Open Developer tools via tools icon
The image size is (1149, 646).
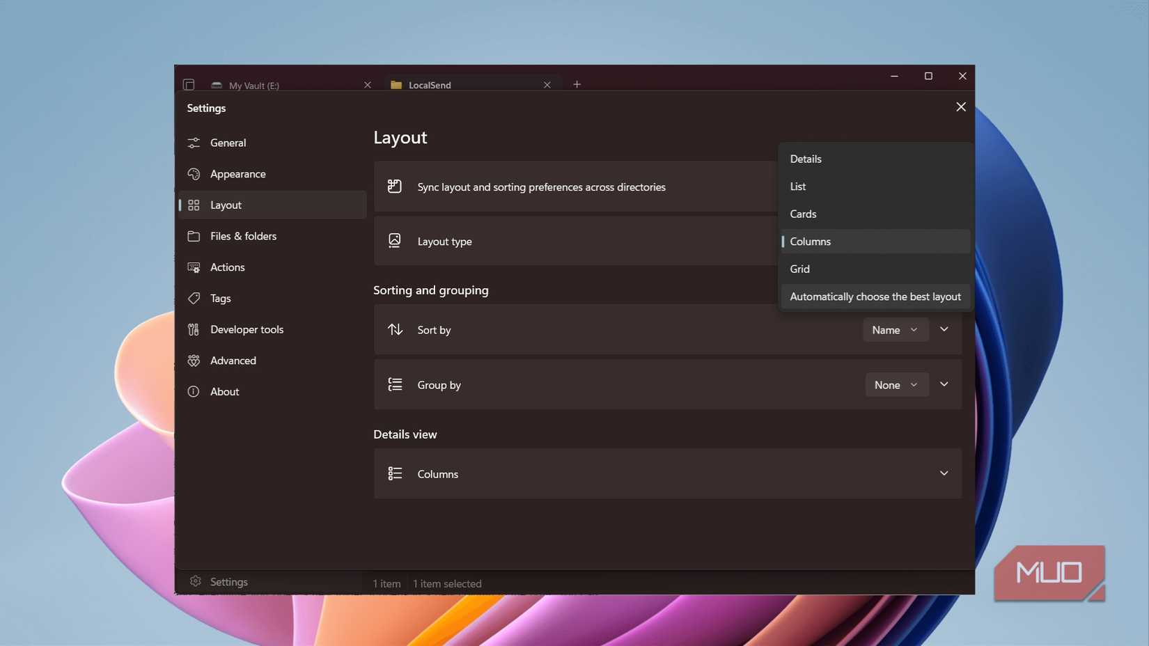point(194,329)
